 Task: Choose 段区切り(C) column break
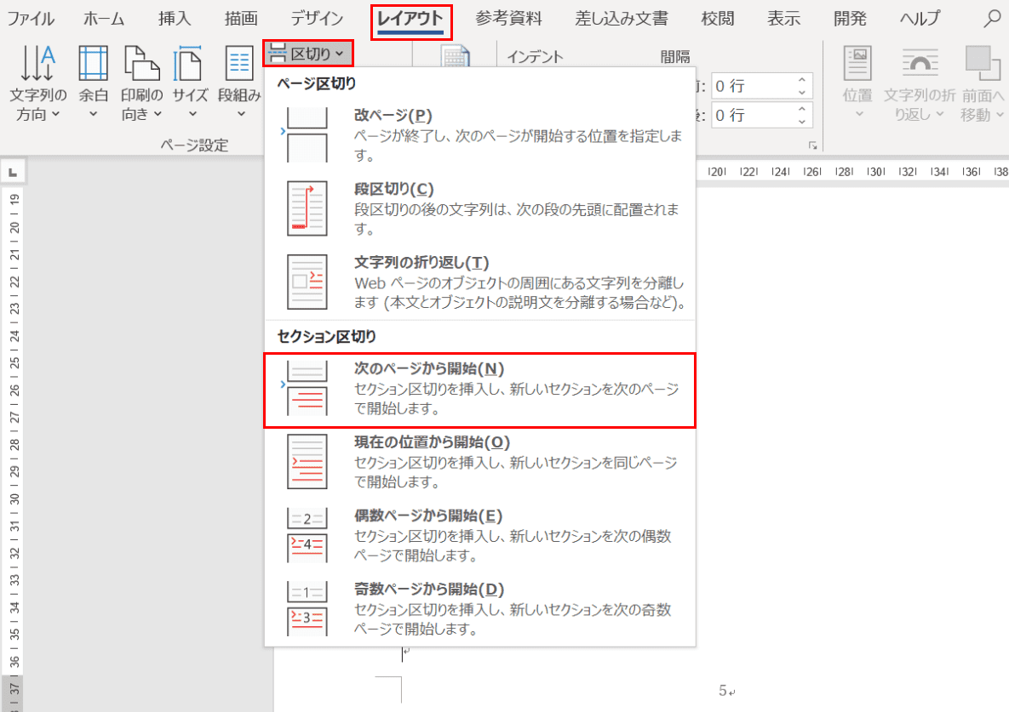(x=480, y=208)
